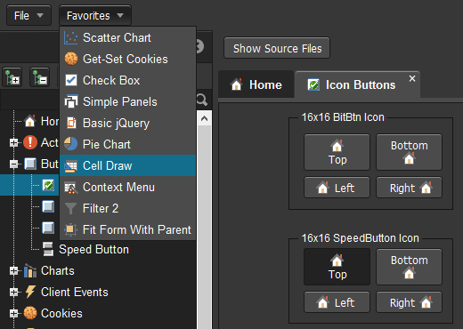The width and height of the screenshot is (463, 329).
Task: Toggle the Right SpeedButton
Action: (x=409, y=302)
